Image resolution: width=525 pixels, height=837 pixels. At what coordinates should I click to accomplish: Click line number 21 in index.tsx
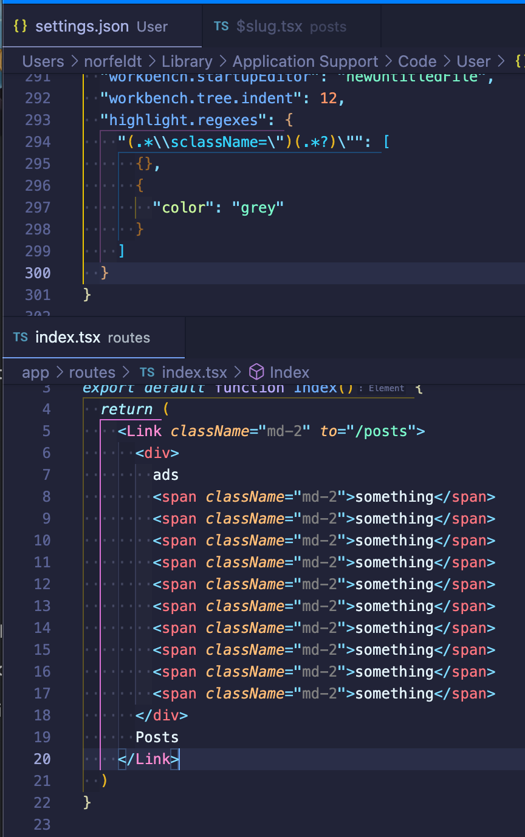coord(43,781)
